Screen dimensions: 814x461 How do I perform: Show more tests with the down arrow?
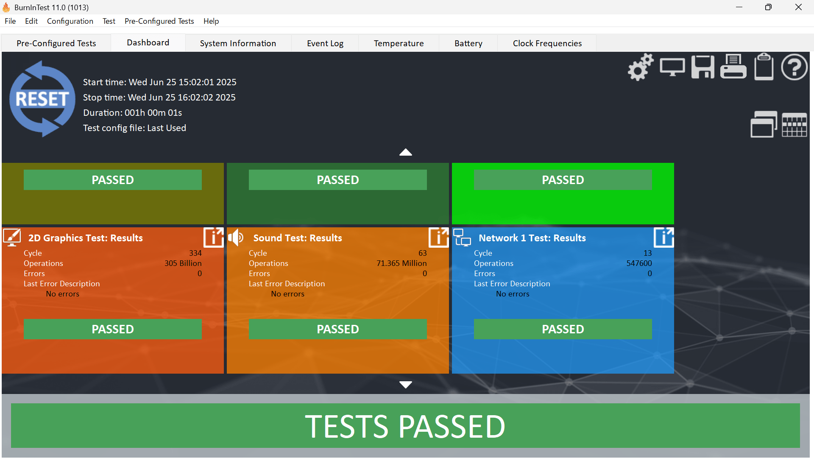point(406,385)
